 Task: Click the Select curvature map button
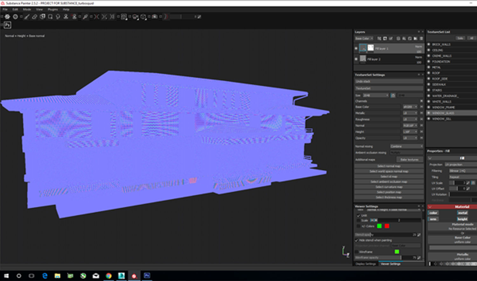389,187
